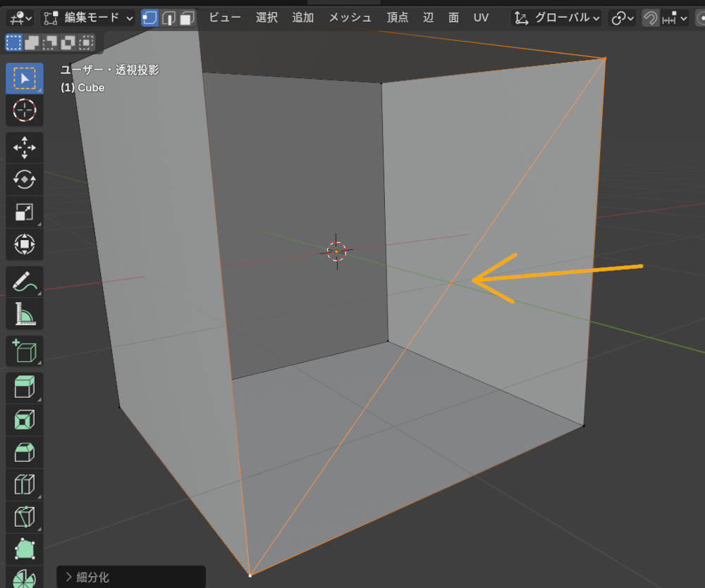Viewport: 705px width, 588px height.
Task: Select the Bevel tool
Action: (25, 451)
